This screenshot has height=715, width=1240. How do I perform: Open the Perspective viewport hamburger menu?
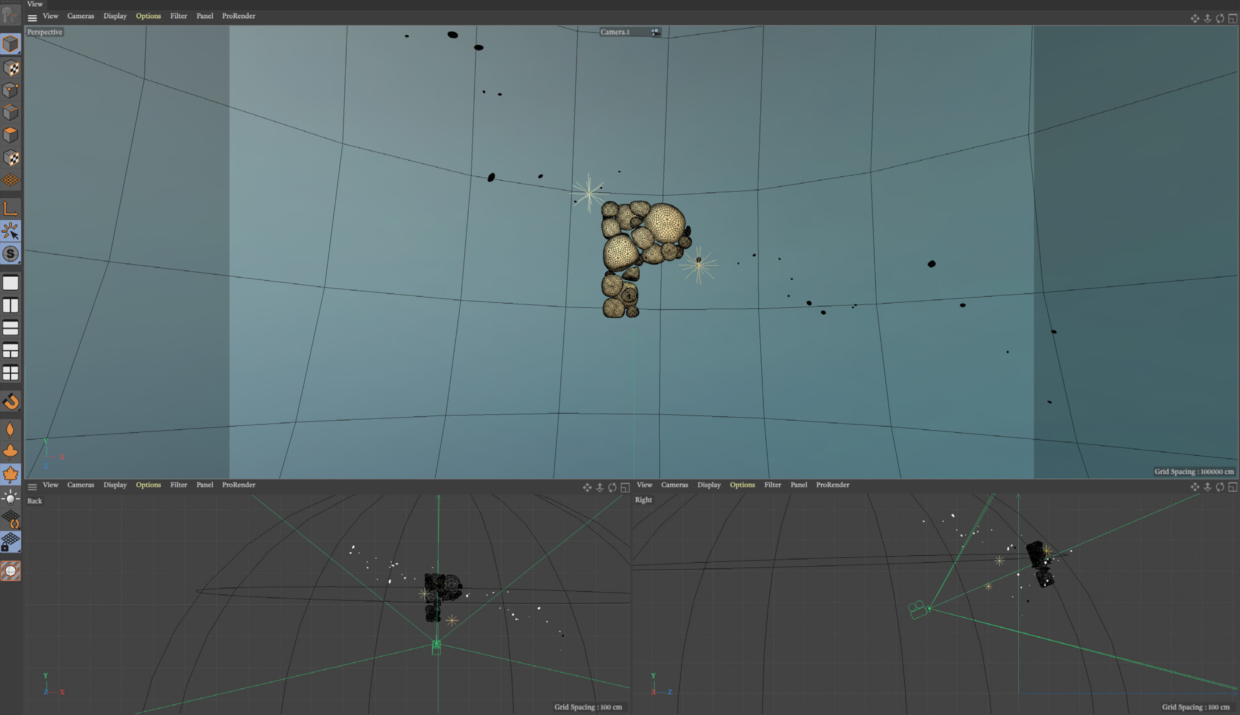pyautogui.click(x=33, y=18)
